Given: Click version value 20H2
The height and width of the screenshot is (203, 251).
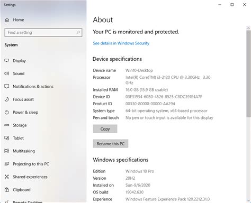Looking at the screenshot, I should tap(130, 178).
